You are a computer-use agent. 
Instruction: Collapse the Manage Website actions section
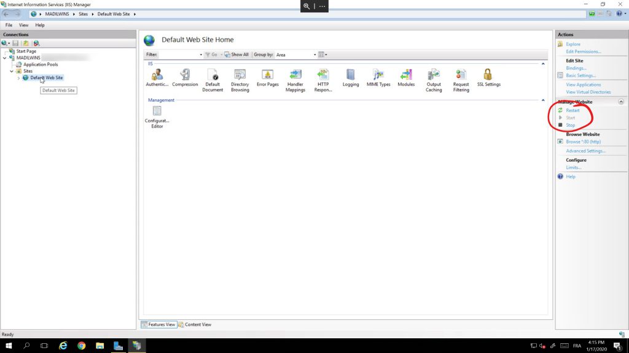point(620,102)
